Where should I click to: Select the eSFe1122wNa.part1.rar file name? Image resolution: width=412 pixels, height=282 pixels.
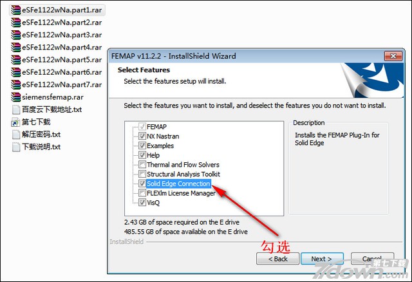(62, 10)
